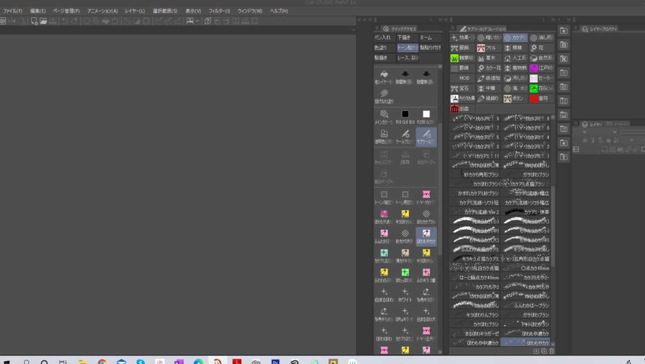Select the 砂カケ5角形 brush icon in quick access

point(405,236)
